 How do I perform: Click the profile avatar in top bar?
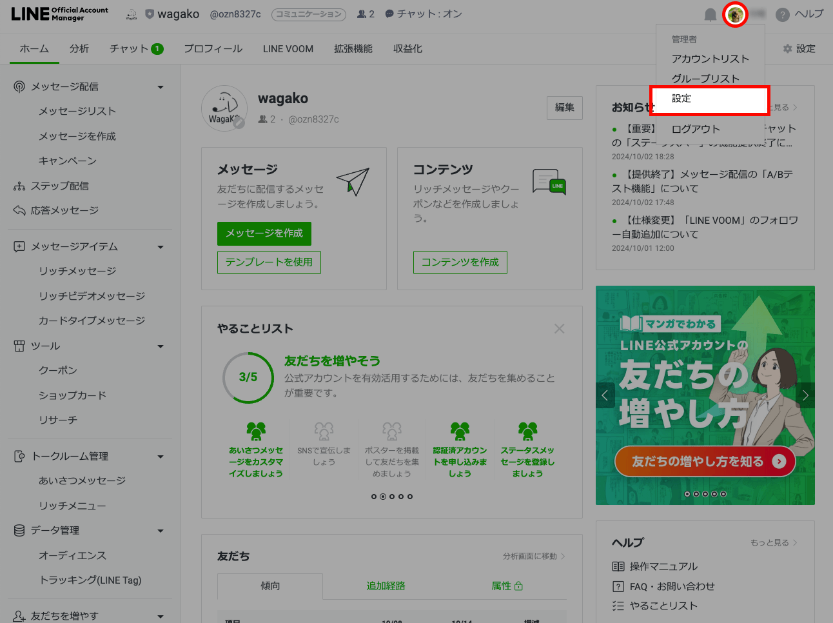[x=735, y=14]
